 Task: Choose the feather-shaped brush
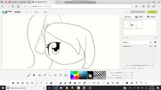(x=132, y=83)
